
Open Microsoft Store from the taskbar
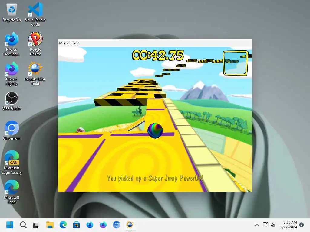click(76, 225)
